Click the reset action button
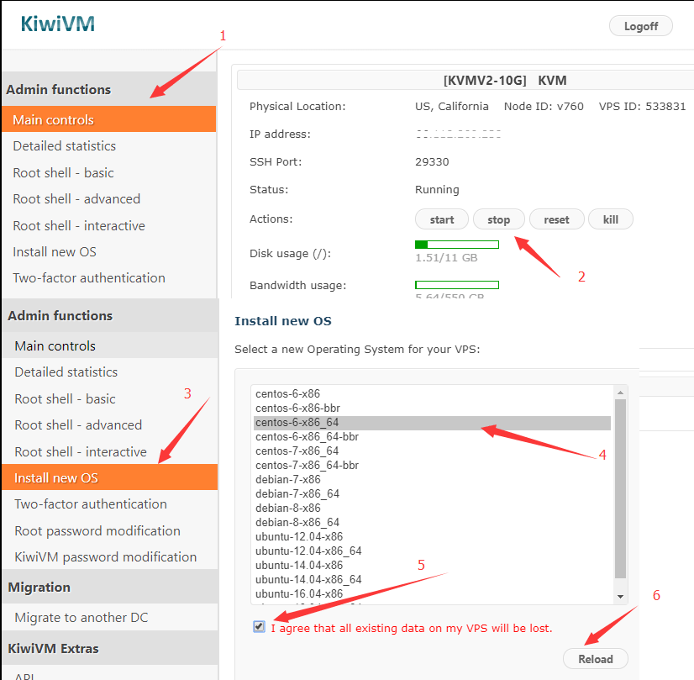Image resolution: width=694 pixels, height=680 pixels. (x=556, y=219)
